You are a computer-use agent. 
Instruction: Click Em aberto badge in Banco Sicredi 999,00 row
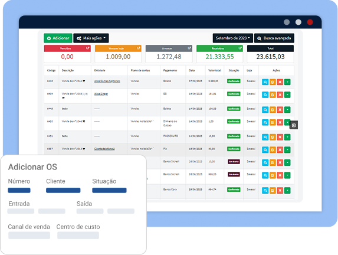[234, 174]
